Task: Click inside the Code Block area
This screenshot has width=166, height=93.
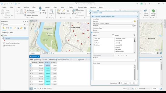Action: [113, 73]
